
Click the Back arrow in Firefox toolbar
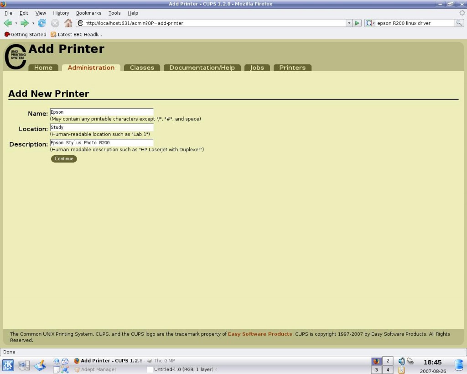[8, 23]
